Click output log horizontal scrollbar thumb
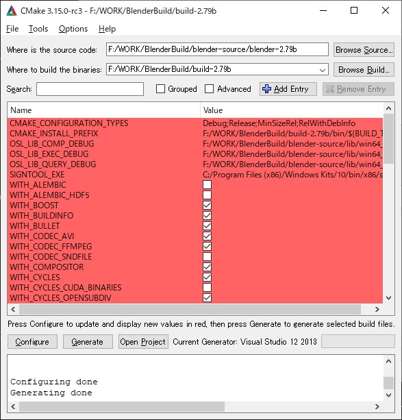 (122, 406)
